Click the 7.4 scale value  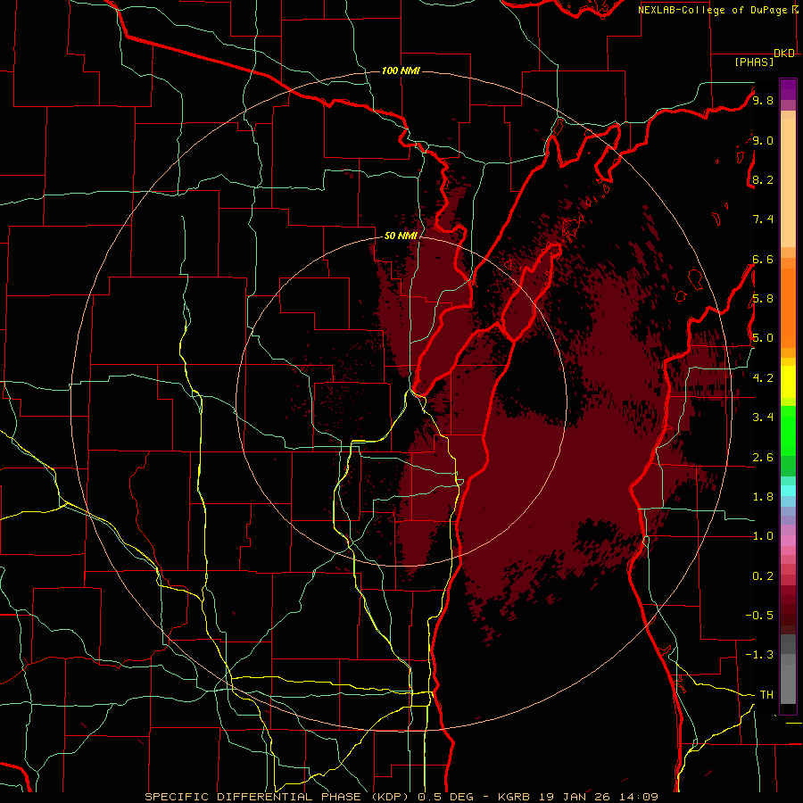[x=763, y=219]
